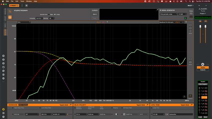Open the Window menu

29,1
